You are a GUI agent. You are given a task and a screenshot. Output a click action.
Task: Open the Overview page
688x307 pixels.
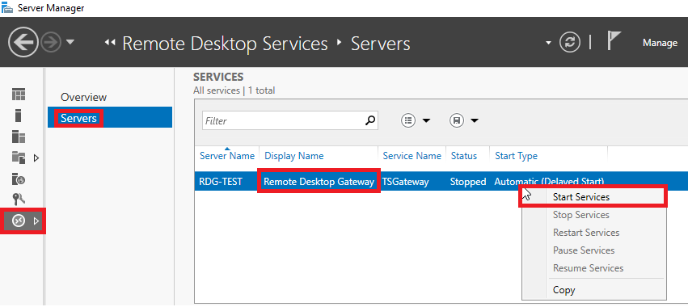coord(83,97)
